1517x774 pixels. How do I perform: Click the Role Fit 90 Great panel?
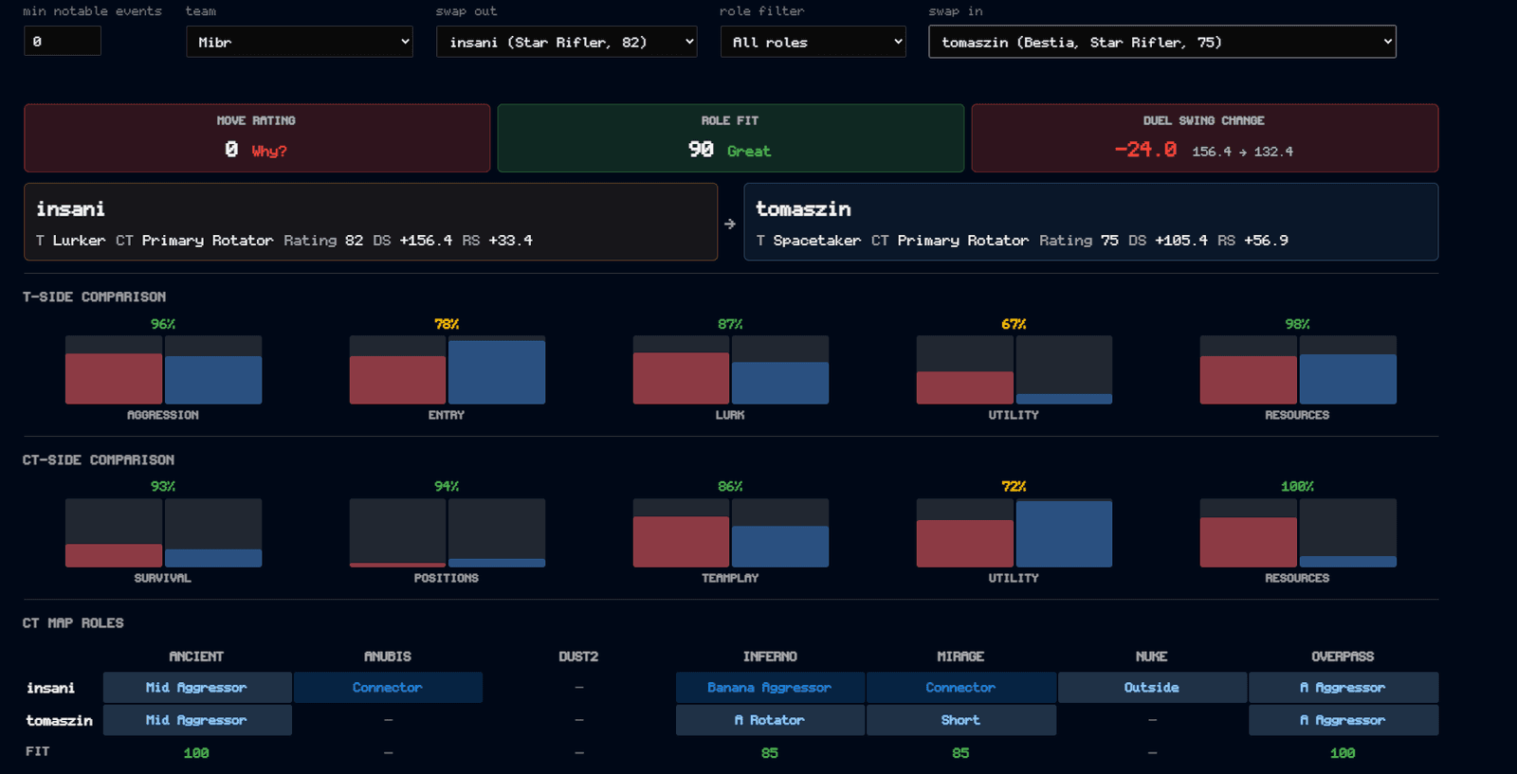[x=730, y=138]
